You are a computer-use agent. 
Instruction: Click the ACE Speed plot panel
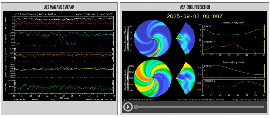64,71
